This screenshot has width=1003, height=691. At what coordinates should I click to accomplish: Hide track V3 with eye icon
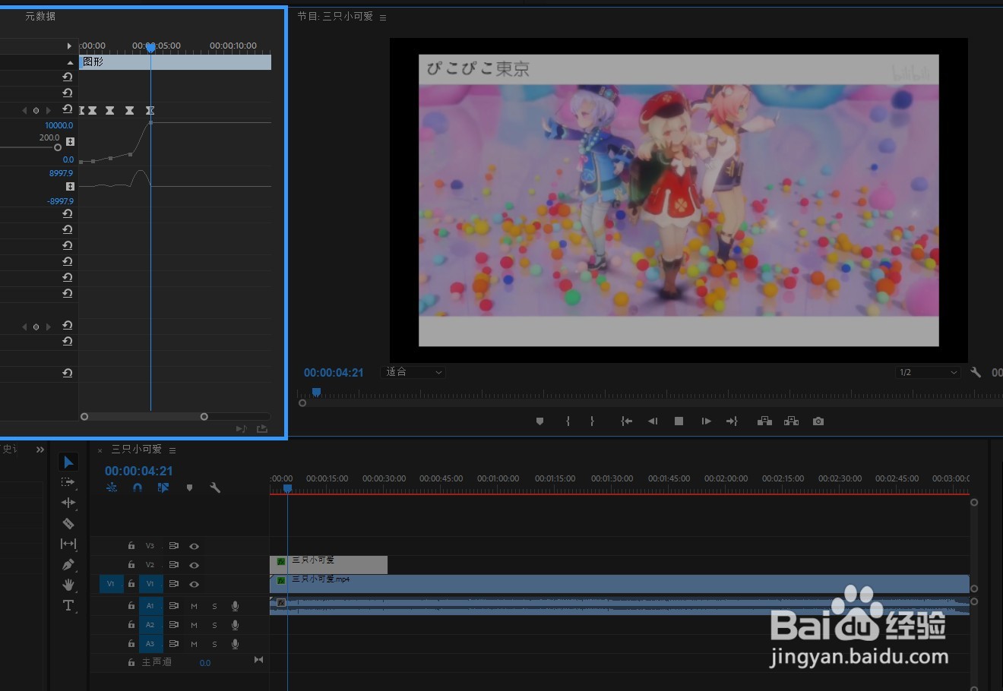click(x=195, y=546)
